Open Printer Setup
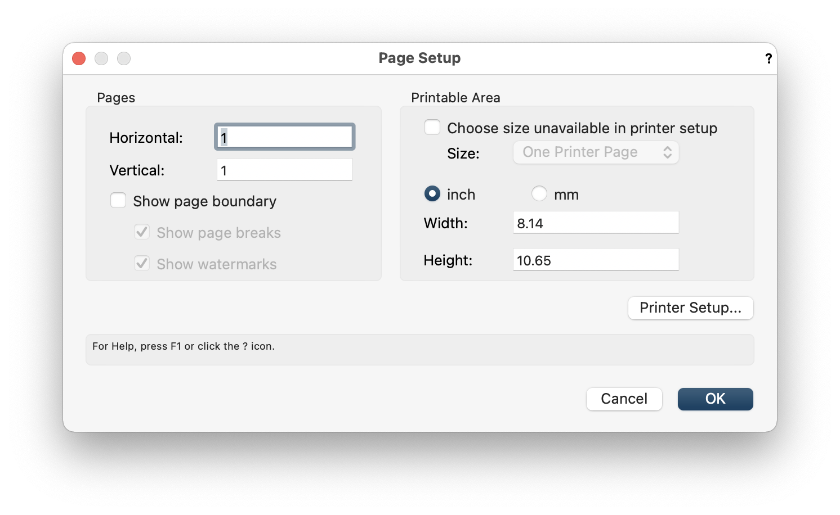840x515 pixels. [x=690, y=308]
